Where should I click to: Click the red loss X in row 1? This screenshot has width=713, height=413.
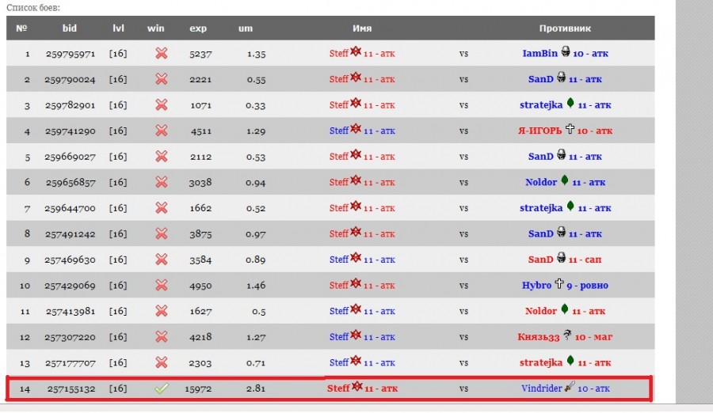tap(161, 53)
